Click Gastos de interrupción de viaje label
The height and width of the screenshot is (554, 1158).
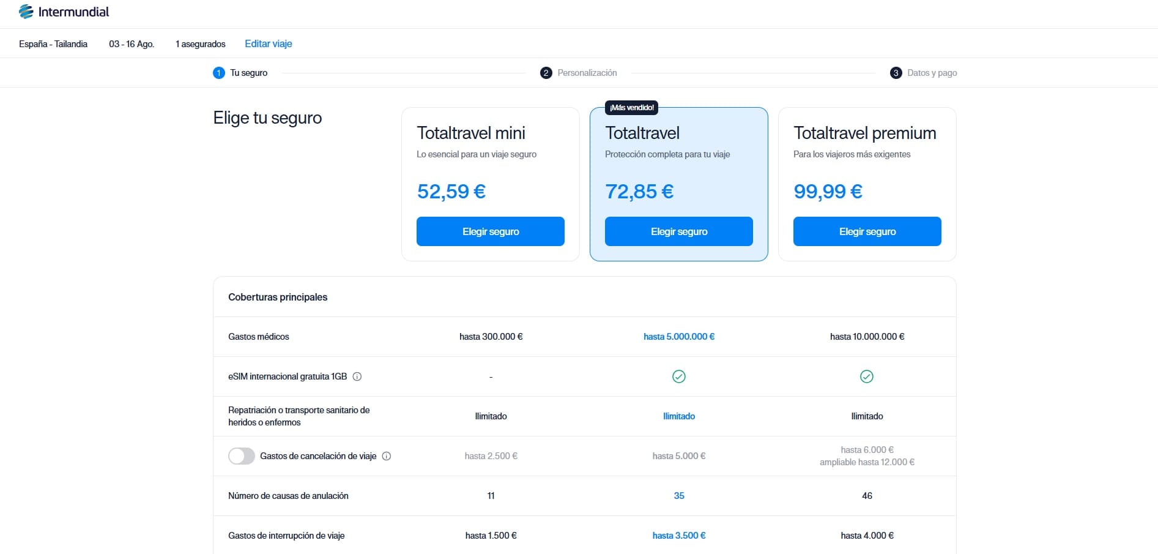pyautogui.click(x=286, y=536)
